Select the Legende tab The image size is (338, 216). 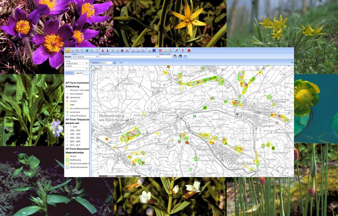tap(80, 73)
